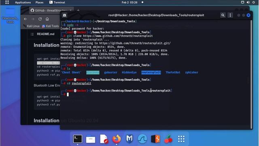Viewport: 259px width, 146px height.
Task: Click the git clone command line in terminal
Action: pos(110,36)
